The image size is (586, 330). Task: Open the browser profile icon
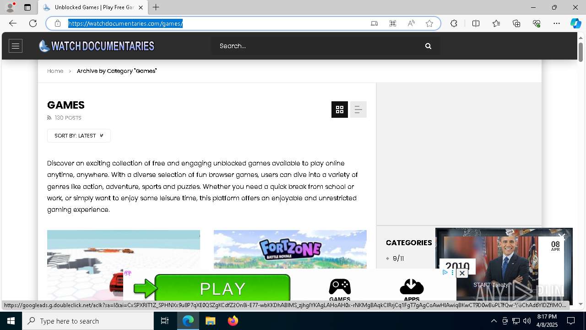click(x=10, y=7)
